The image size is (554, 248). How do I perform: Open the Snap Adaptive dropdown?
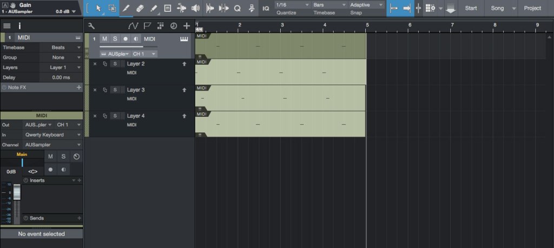click(366, 5)
